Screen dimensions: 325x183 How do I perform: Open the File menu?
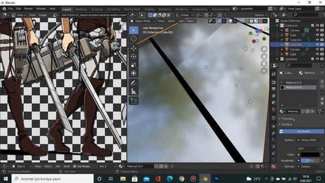(11, 9)
